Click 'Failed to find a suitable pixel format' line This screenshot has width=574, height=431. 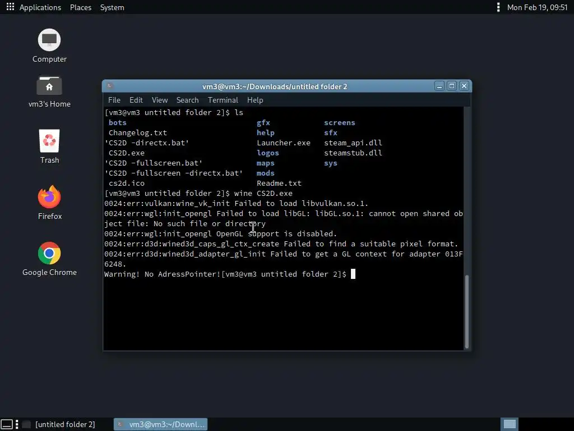(x=281, y=244)
